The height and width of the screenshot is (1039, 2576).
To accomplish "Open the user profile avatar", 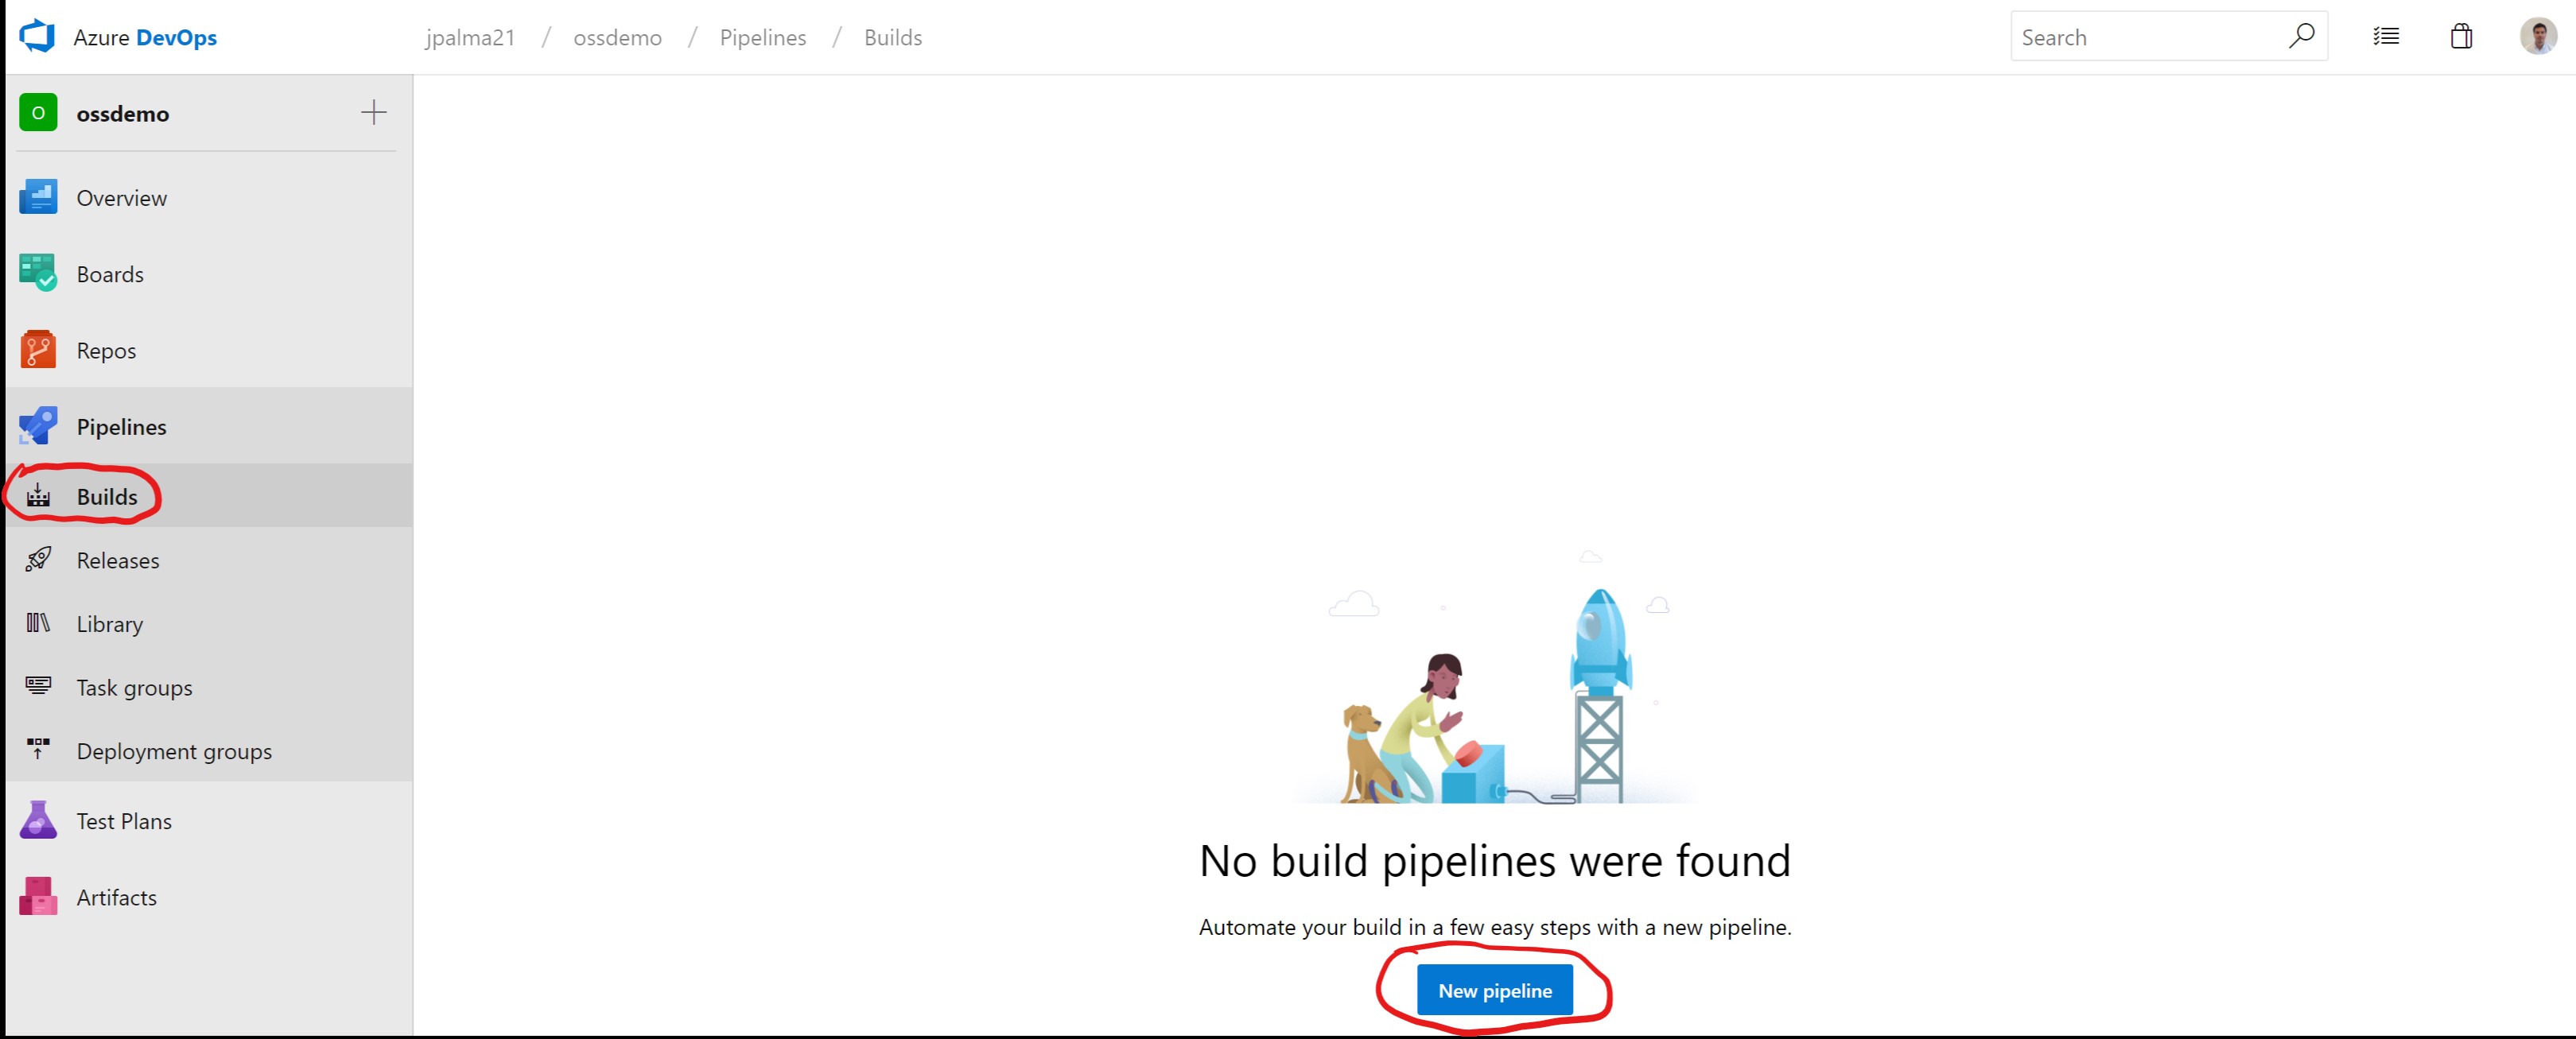I will [x=2537, y=37].
